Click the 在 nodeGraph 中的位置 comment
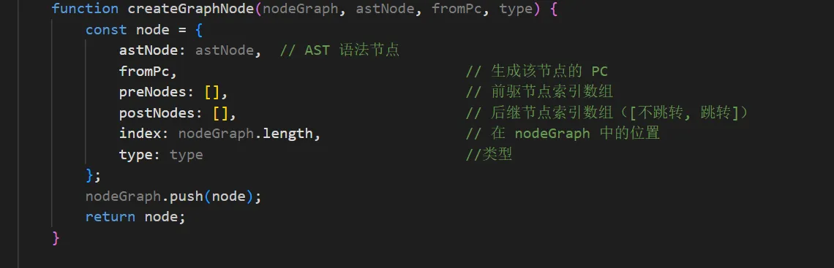 pos(563,134)
